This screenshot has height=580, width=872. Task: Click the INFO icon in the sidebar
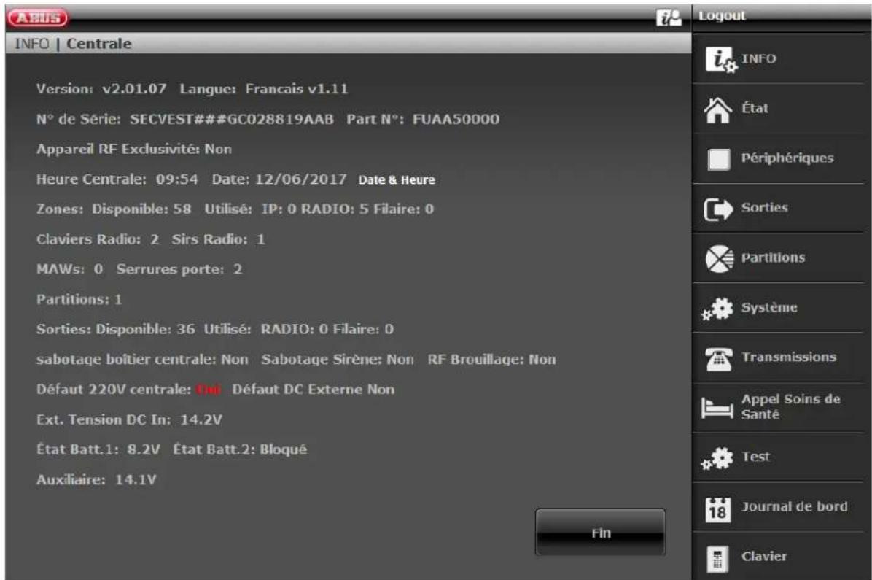(719, 60)
